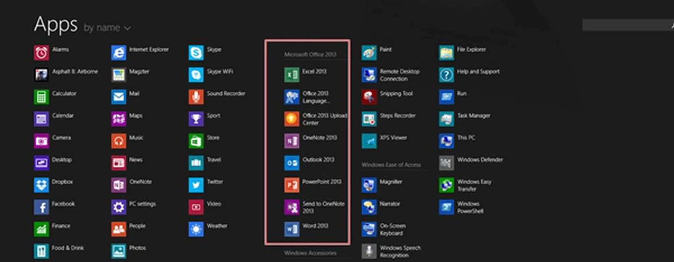Launch the Magnifier icon
The width and height of the screenshot is (674, 262).
coord(369,185)
